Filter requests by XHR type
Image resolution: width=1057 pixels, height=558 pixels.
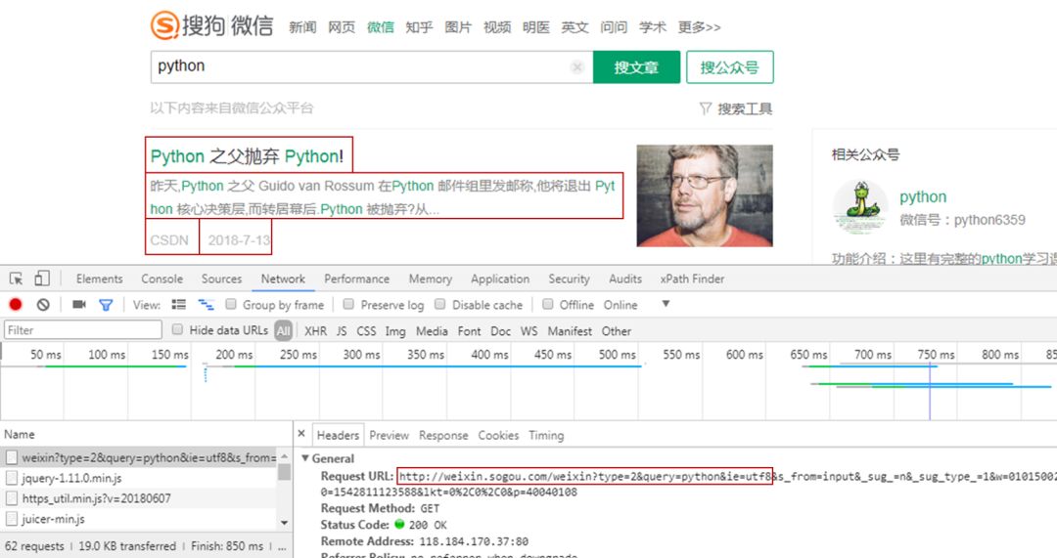coord(315,331)
